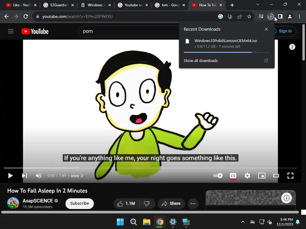Enable theater mode
Viewport: 306px width, 229px height.
(276, 176)
